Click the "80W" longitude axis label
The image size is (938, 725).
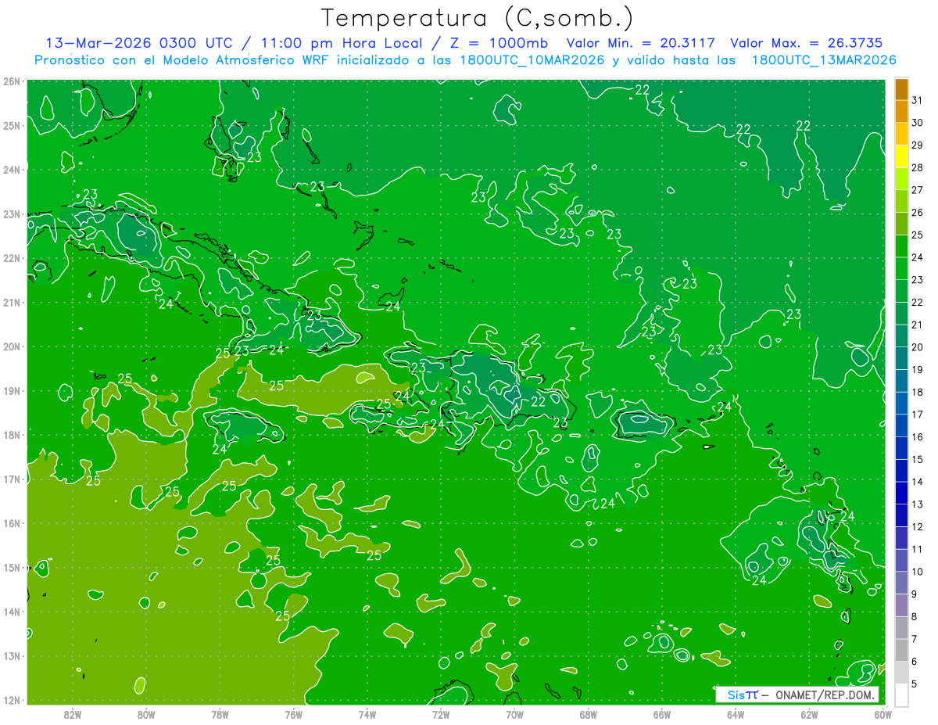(x=146, y=714)
